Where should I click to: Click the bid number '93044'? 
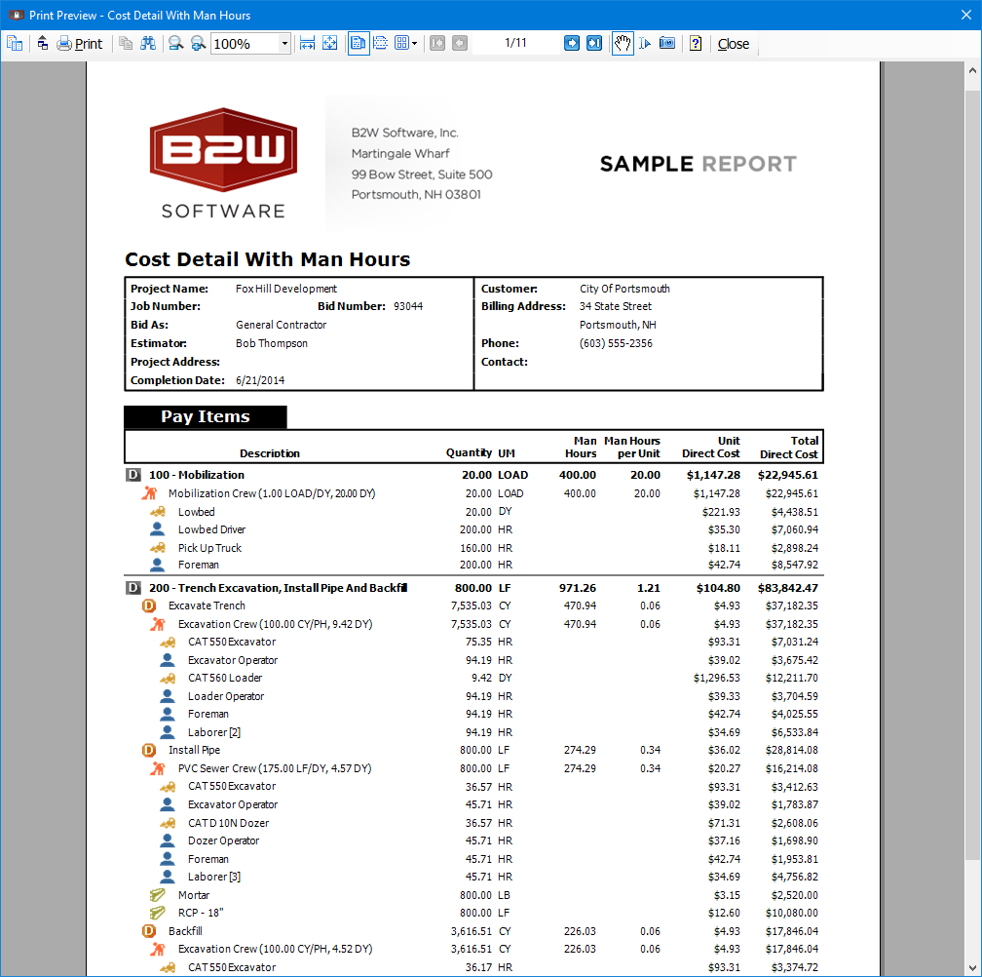click(x=407, y=306)
